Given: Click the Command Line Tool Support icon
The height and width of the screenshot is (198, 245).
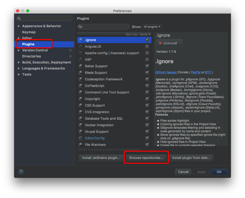Looking at the screenshot, I should [81, 92].
